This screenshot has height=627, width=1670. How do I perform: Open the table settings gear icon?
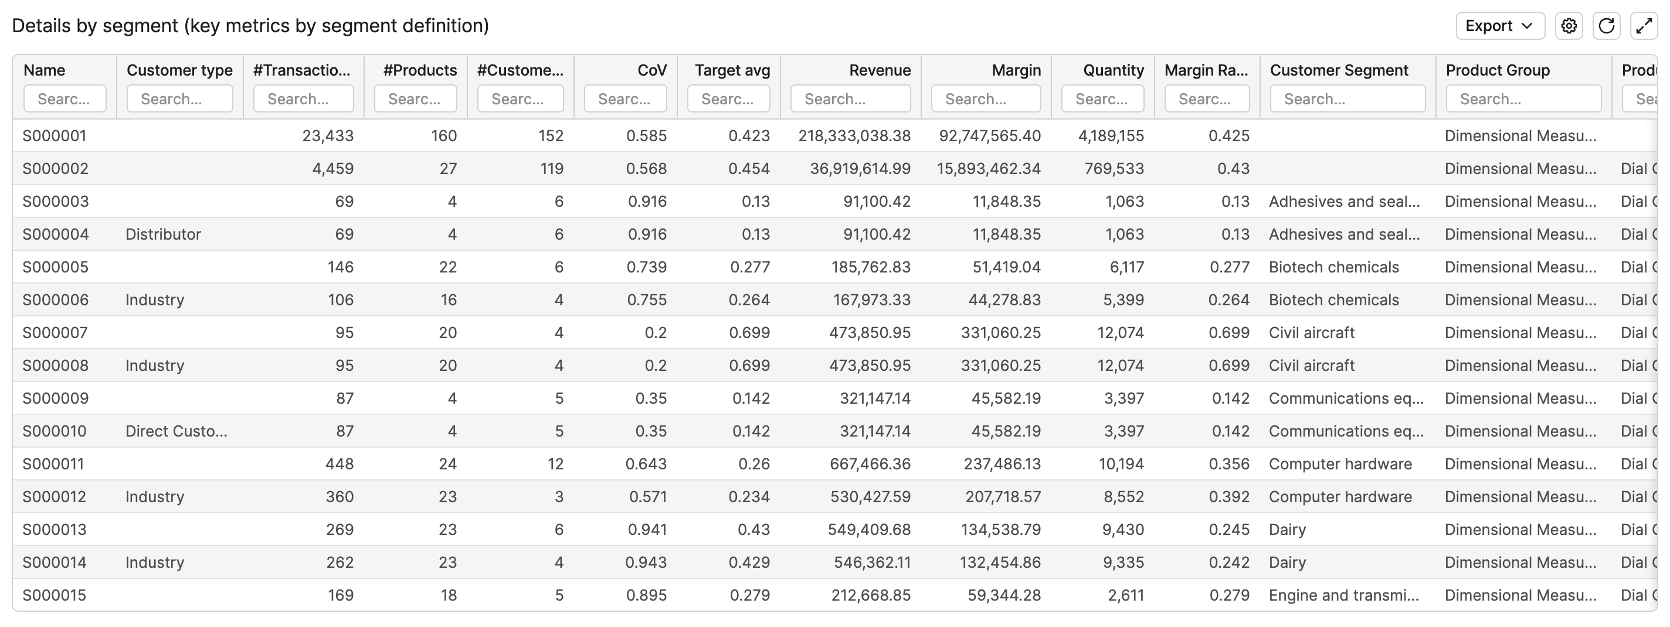pyautogui.click(x=1568, y=26)
